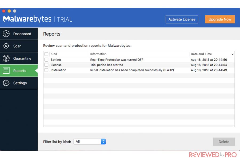This screenshot has width=240, height=160.
Task: Click the 'Aug 16, 2018 at 20:44:56' cell
Action: click(x=209, y=60)
